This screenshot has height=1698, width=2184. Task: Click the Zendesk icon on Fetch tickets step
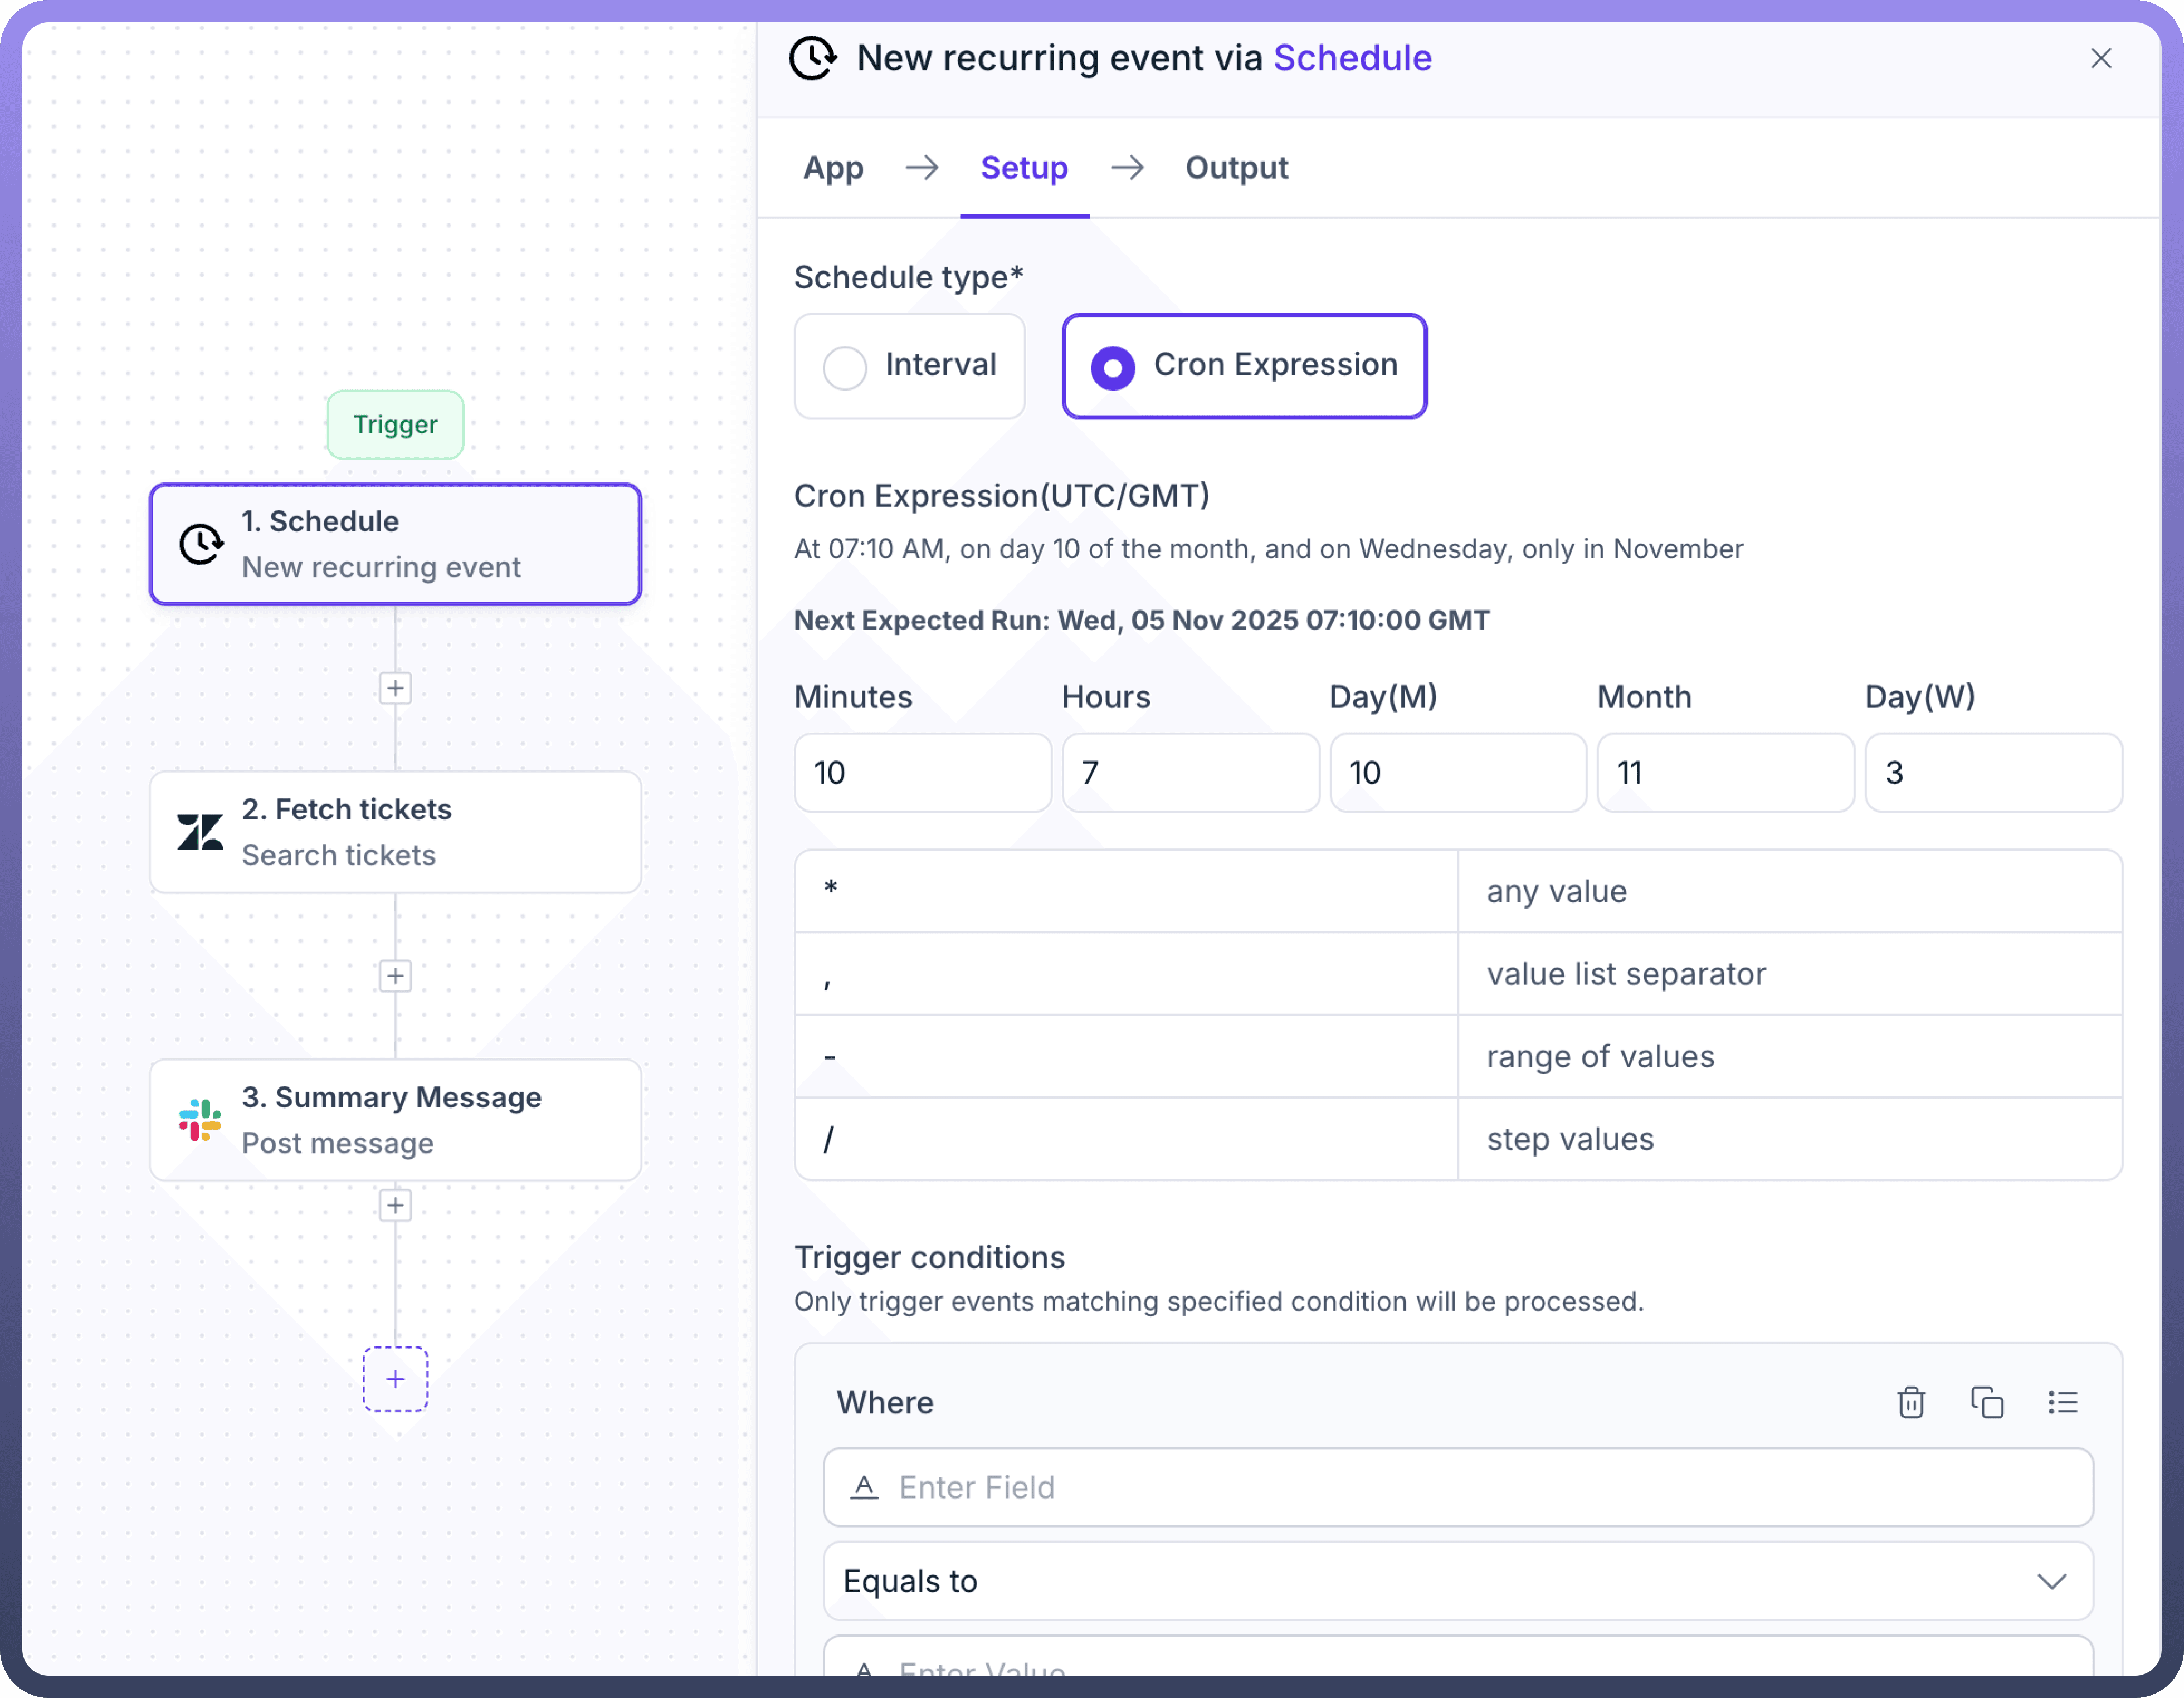[x=200, y=832]
